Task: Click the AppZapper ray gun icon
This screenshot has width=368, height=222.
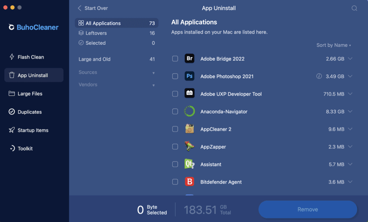Action: [x=189, y=147]
